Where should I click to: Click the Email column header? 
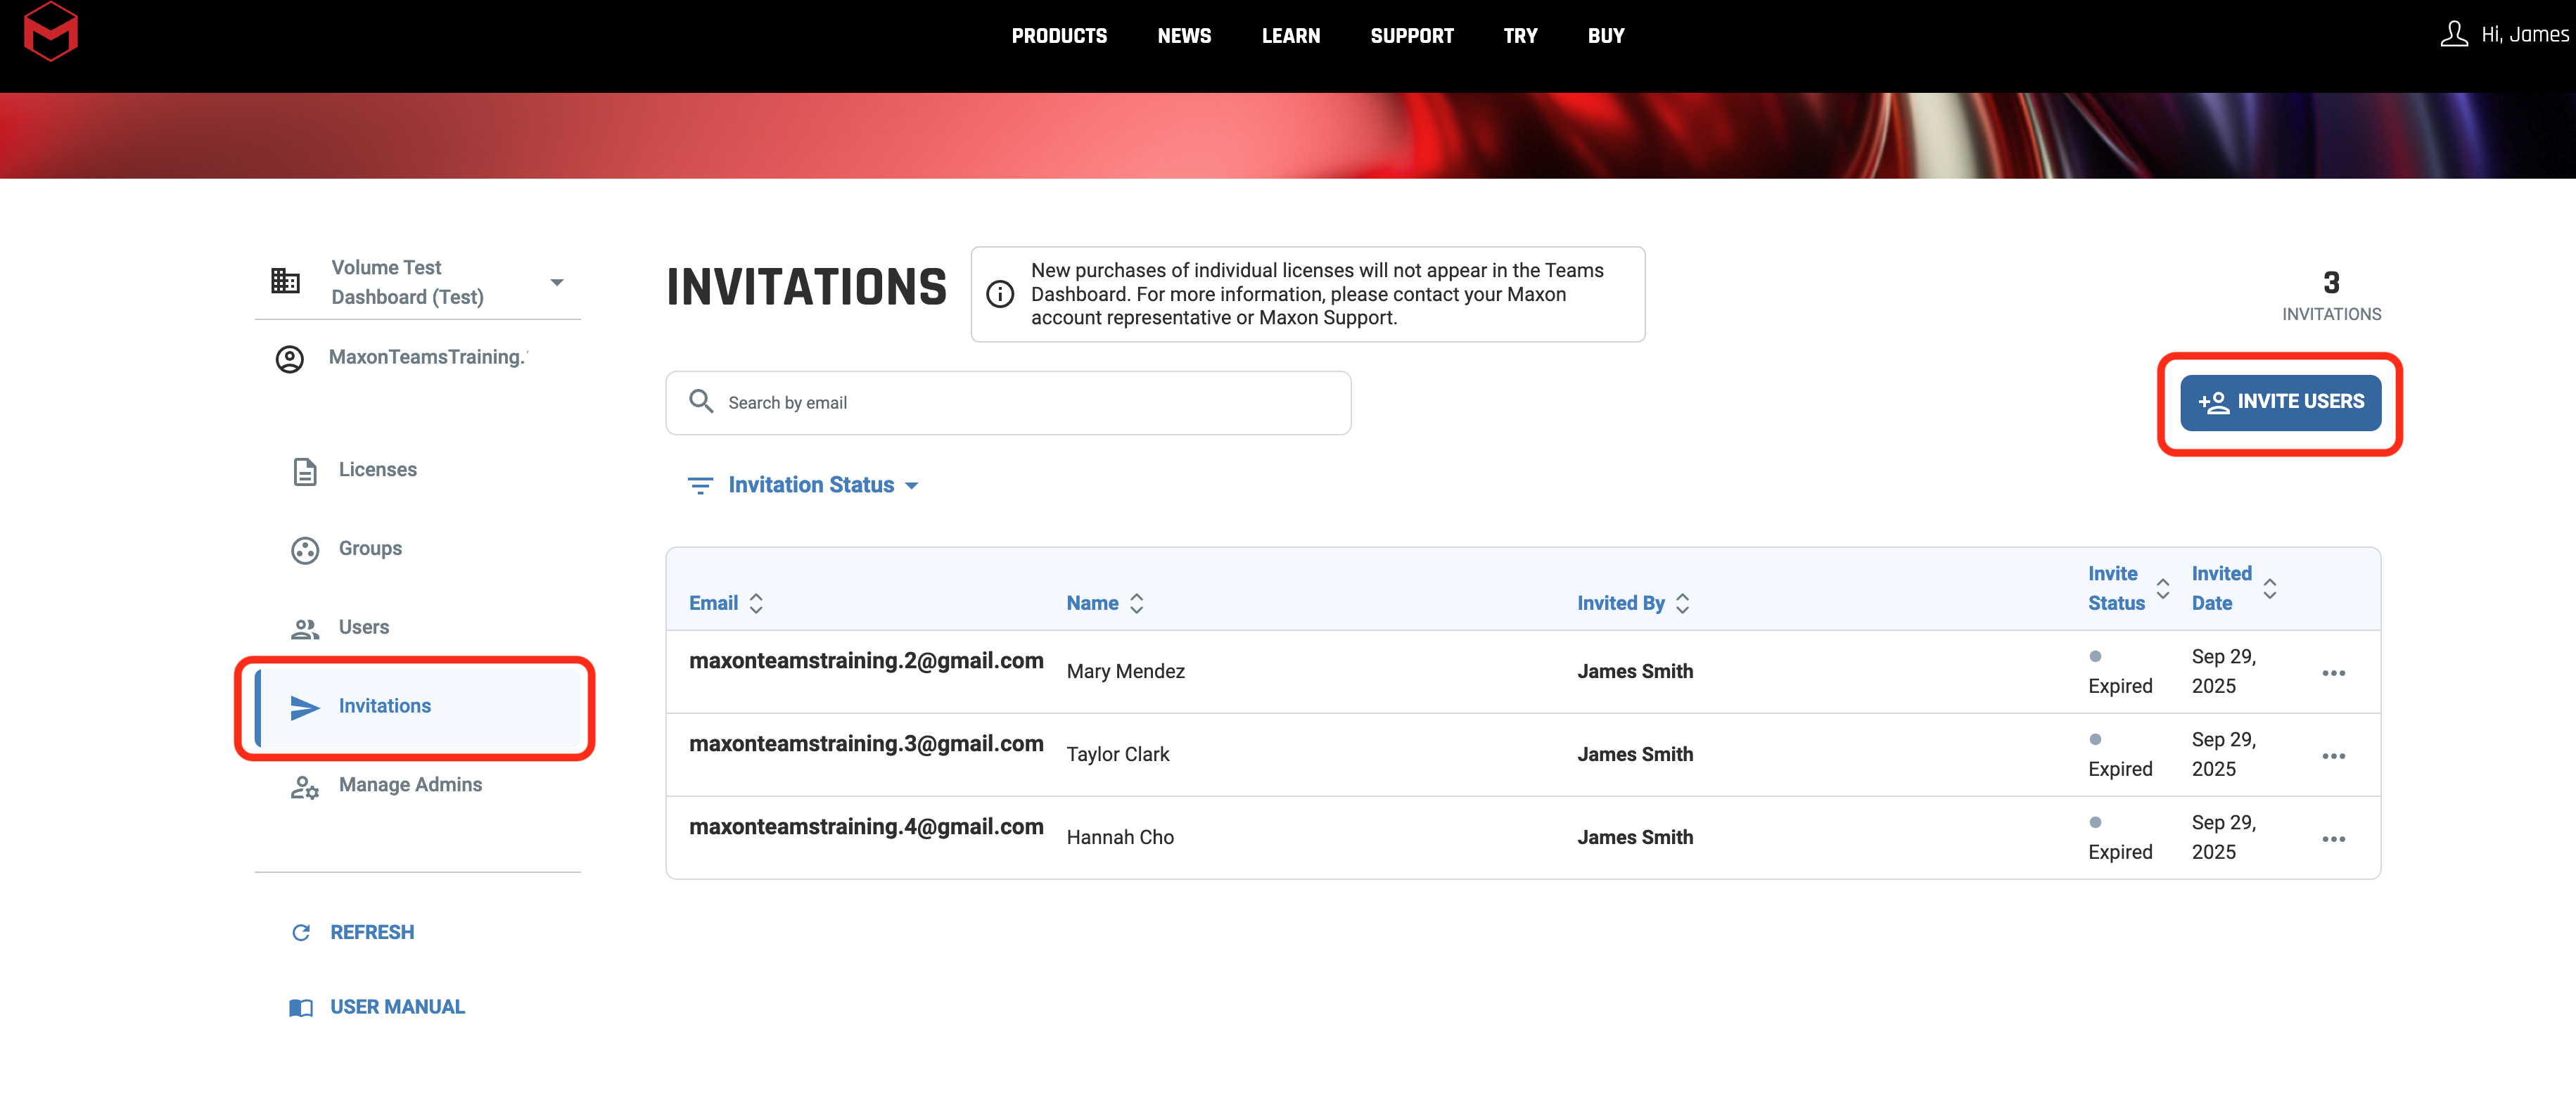713,603
